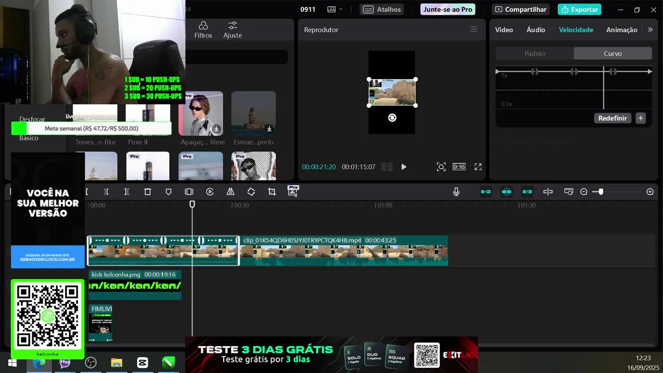663x373 pixels.
Task: Click the microphone voiceover record icon
Action: [456, 192]
